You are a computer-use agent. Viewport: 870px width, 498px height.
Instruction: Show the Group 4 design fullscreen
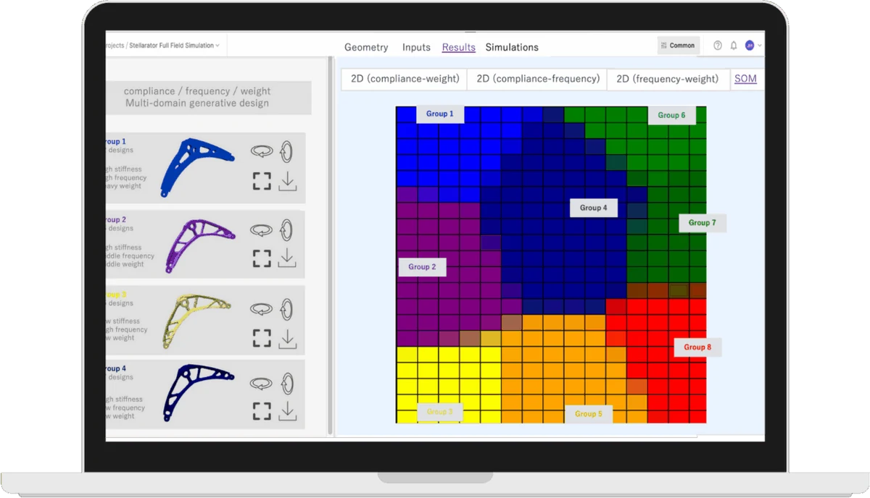pos(262,411)
